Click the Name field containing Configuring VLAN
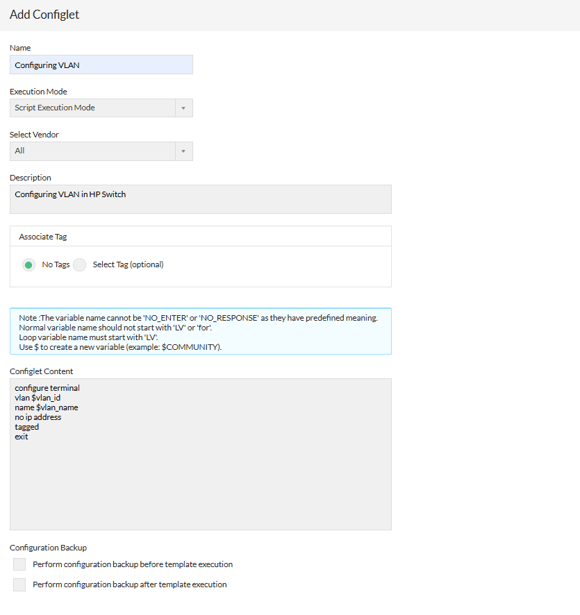This screenshot has height=615, width=580. [x=101, y=65]
